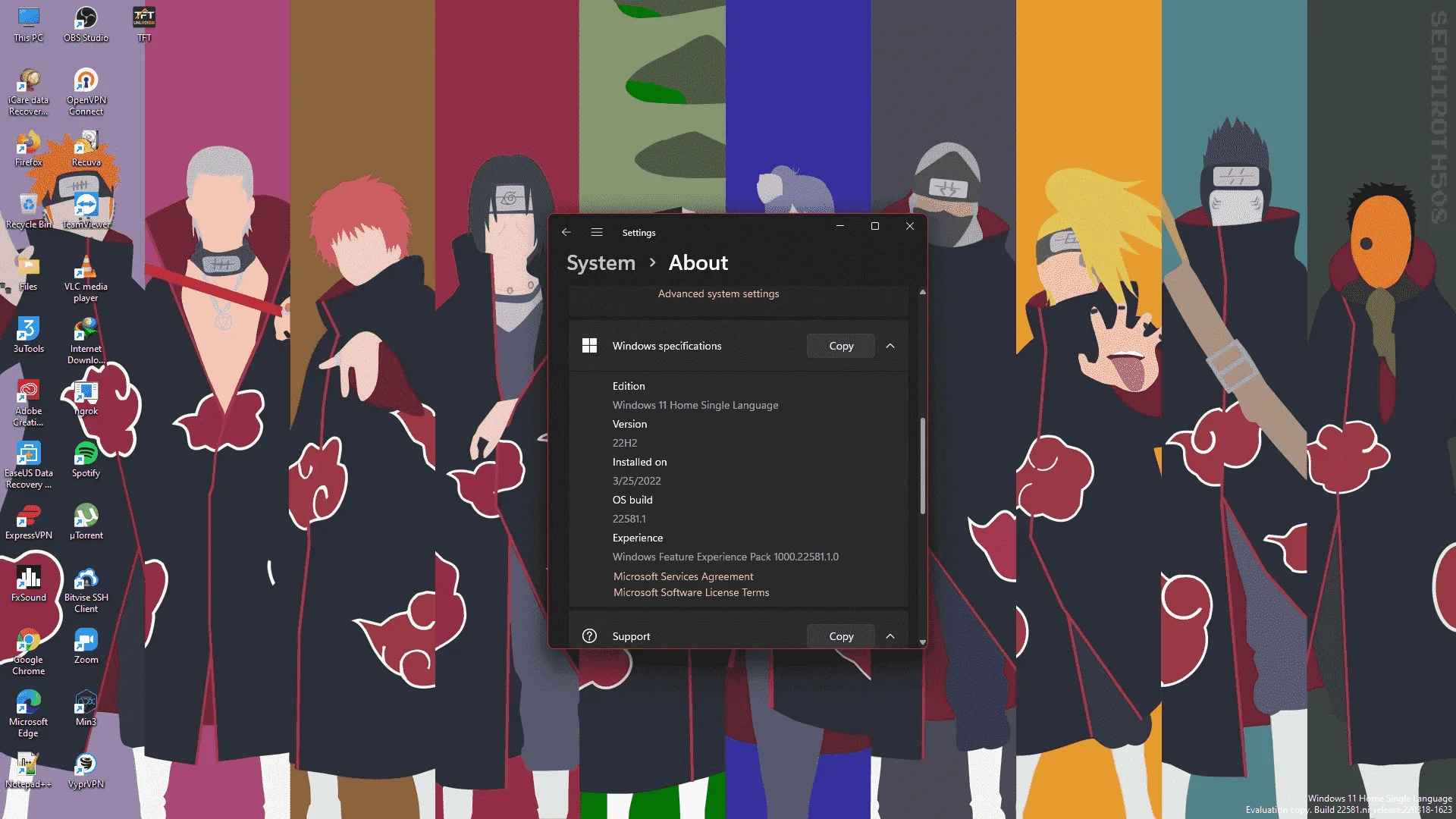Viewport: 1456px width, 819px height.
Task: Click the 3uTools desktop icon
Action: click(x=28, y=336)
